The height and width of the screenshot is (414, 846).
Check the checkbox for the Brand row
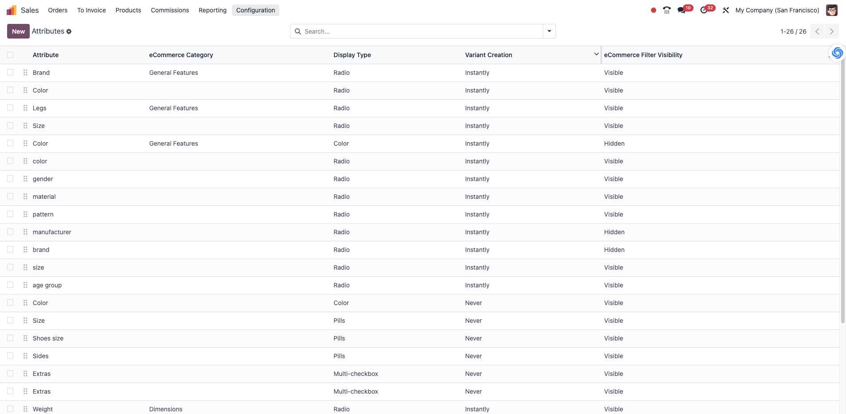(10, 73)
